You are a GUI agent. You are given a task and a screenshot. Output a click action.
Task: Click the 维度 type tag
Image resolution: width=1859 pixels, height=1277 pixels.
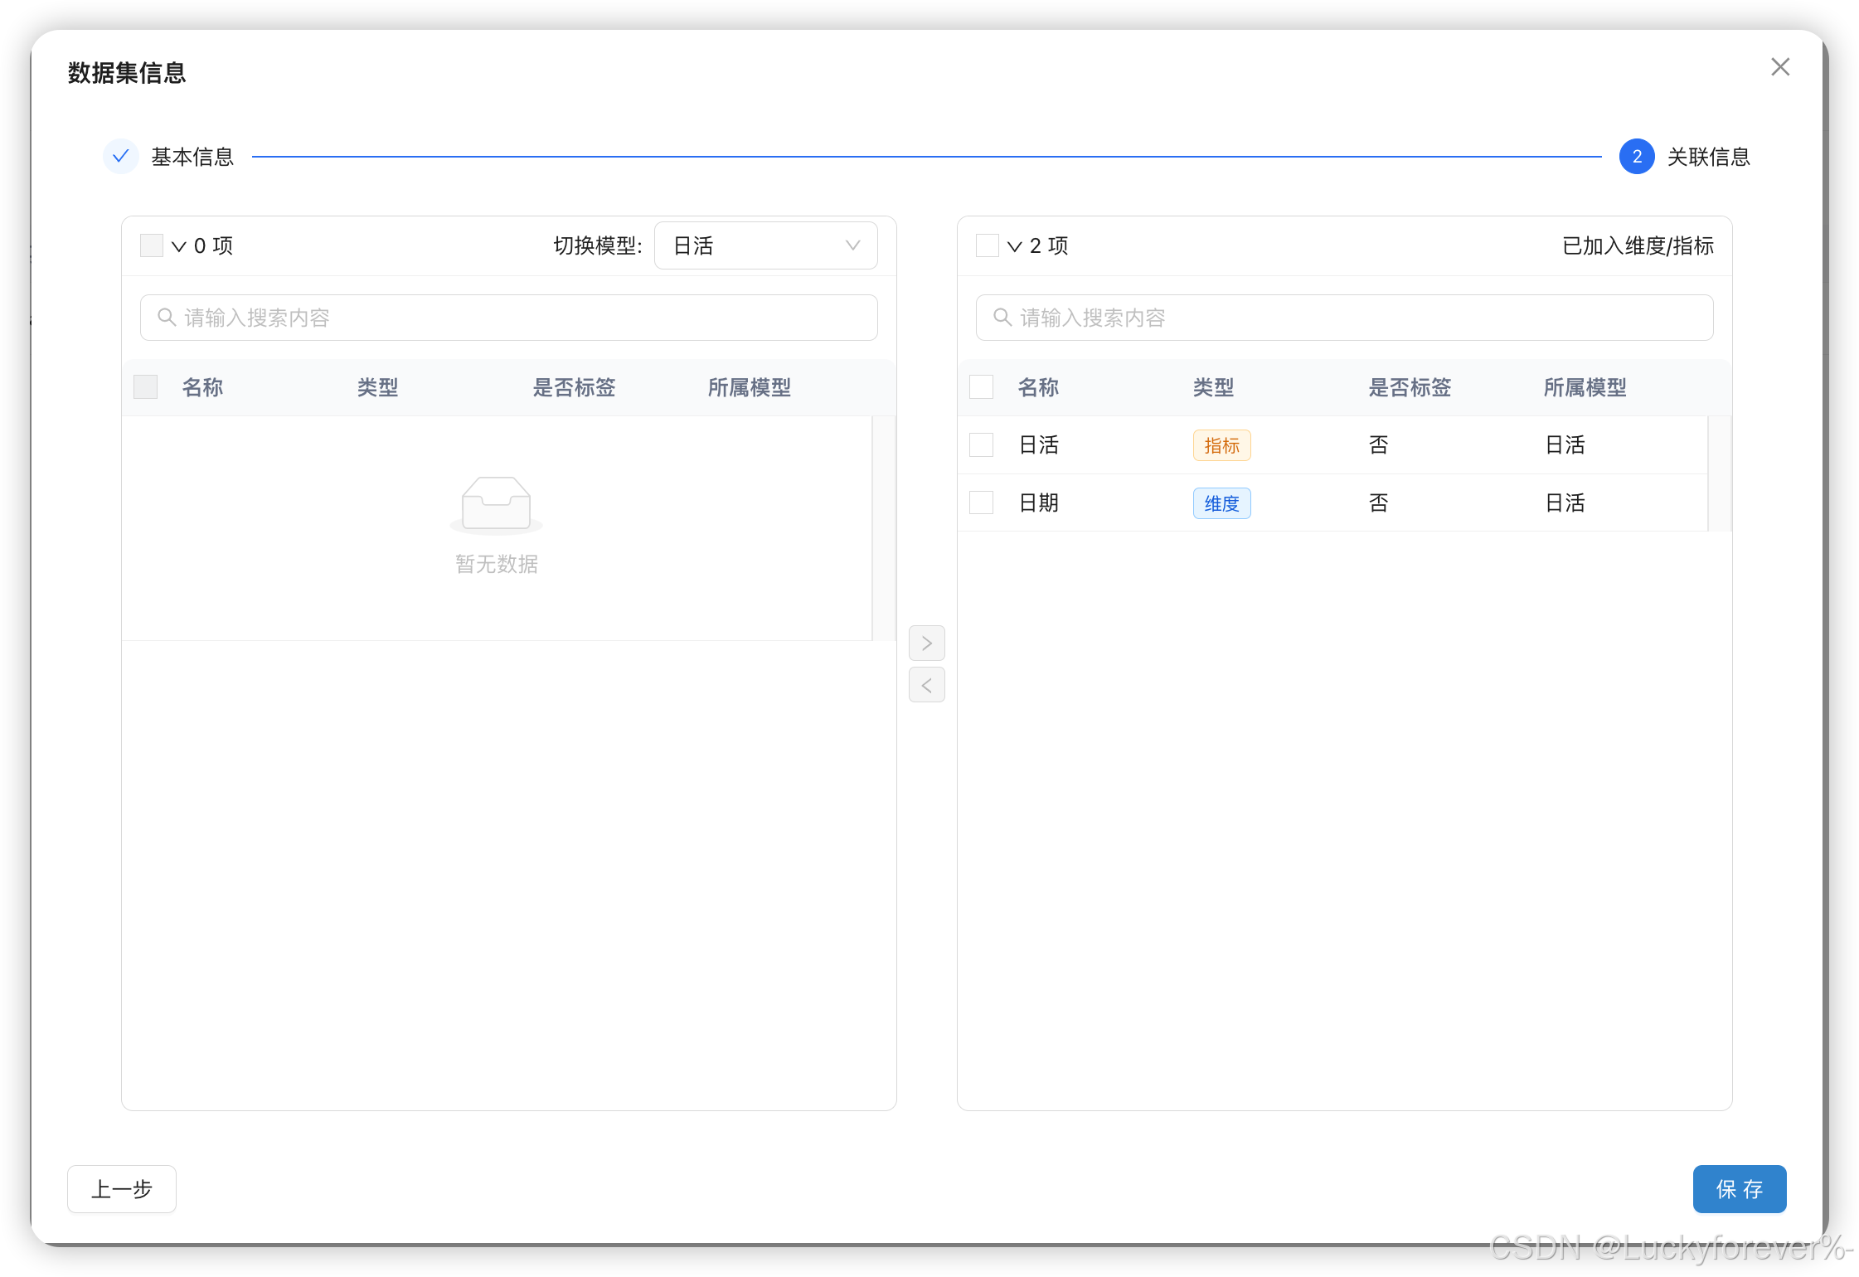1221,503
